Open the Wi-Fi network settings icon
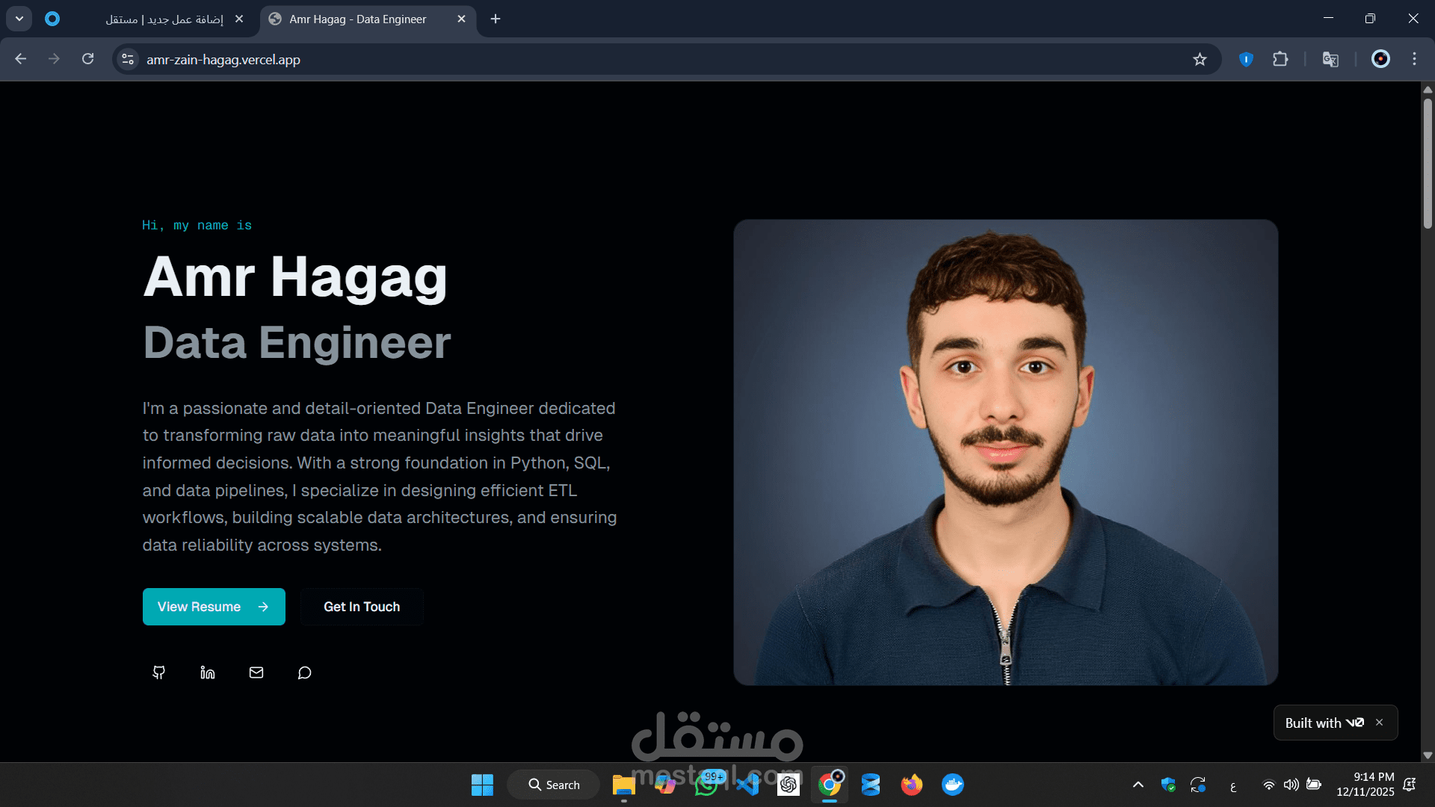Screen dimensions: 1435x807 point(1268,785)
